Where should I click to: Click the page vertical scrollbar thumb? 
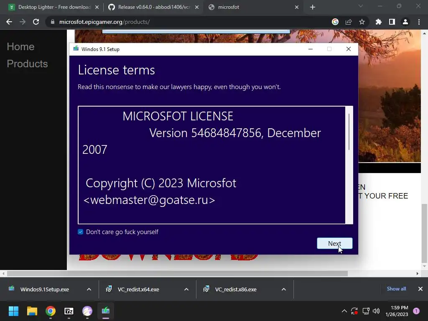[x=424, y=232]
